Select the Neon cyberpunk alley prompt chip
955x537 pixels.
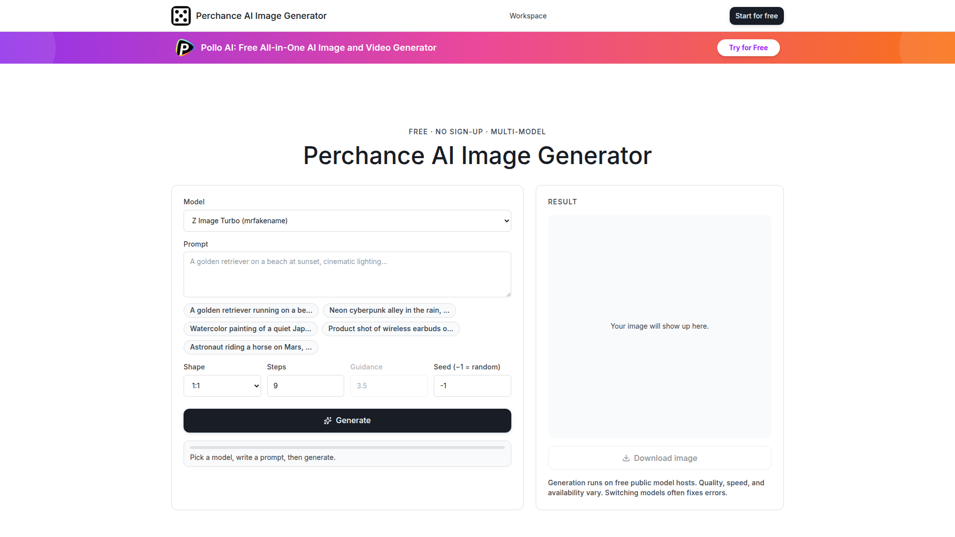(389, 310)
